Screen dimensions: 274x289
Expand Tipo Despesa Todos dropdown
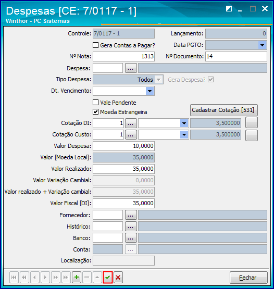click(158, 80)
